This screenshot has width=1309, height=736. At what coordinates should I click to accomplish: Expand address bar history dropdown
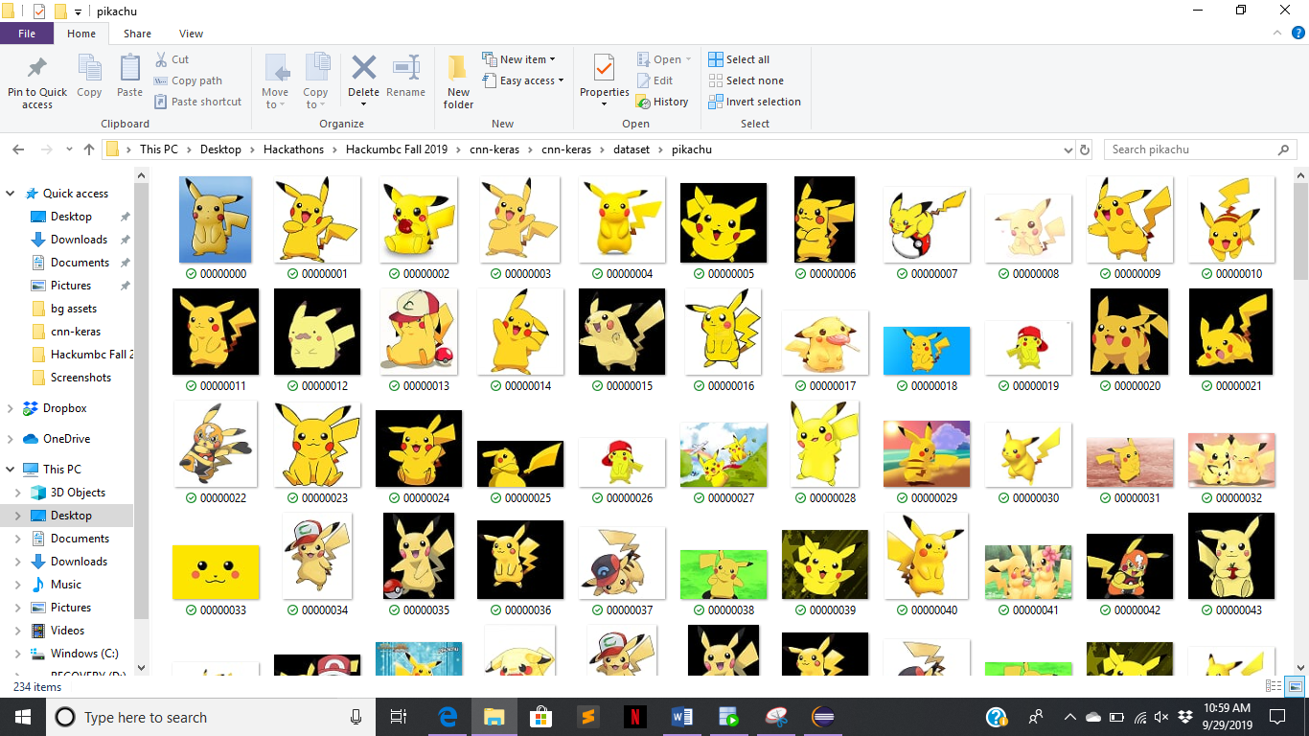pyautogui.click(x=1068, y=149)
